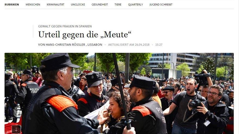Click the headline Urteil gegen die Meute

click(84, 34)
